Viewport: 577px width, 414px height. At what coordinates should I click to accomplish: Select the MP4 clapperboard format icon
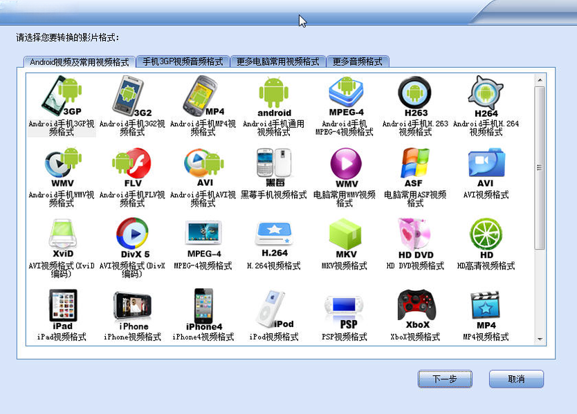(486, 310)
